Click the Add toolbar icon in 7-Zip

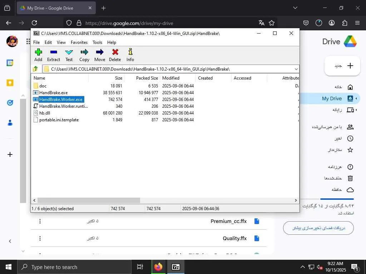click(38, 55)
